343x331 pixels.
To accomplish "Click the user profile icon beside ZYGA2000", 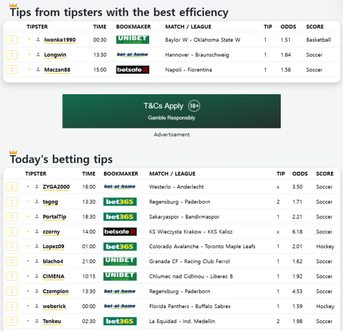I will pyautogui.click(x=37, y=187).
